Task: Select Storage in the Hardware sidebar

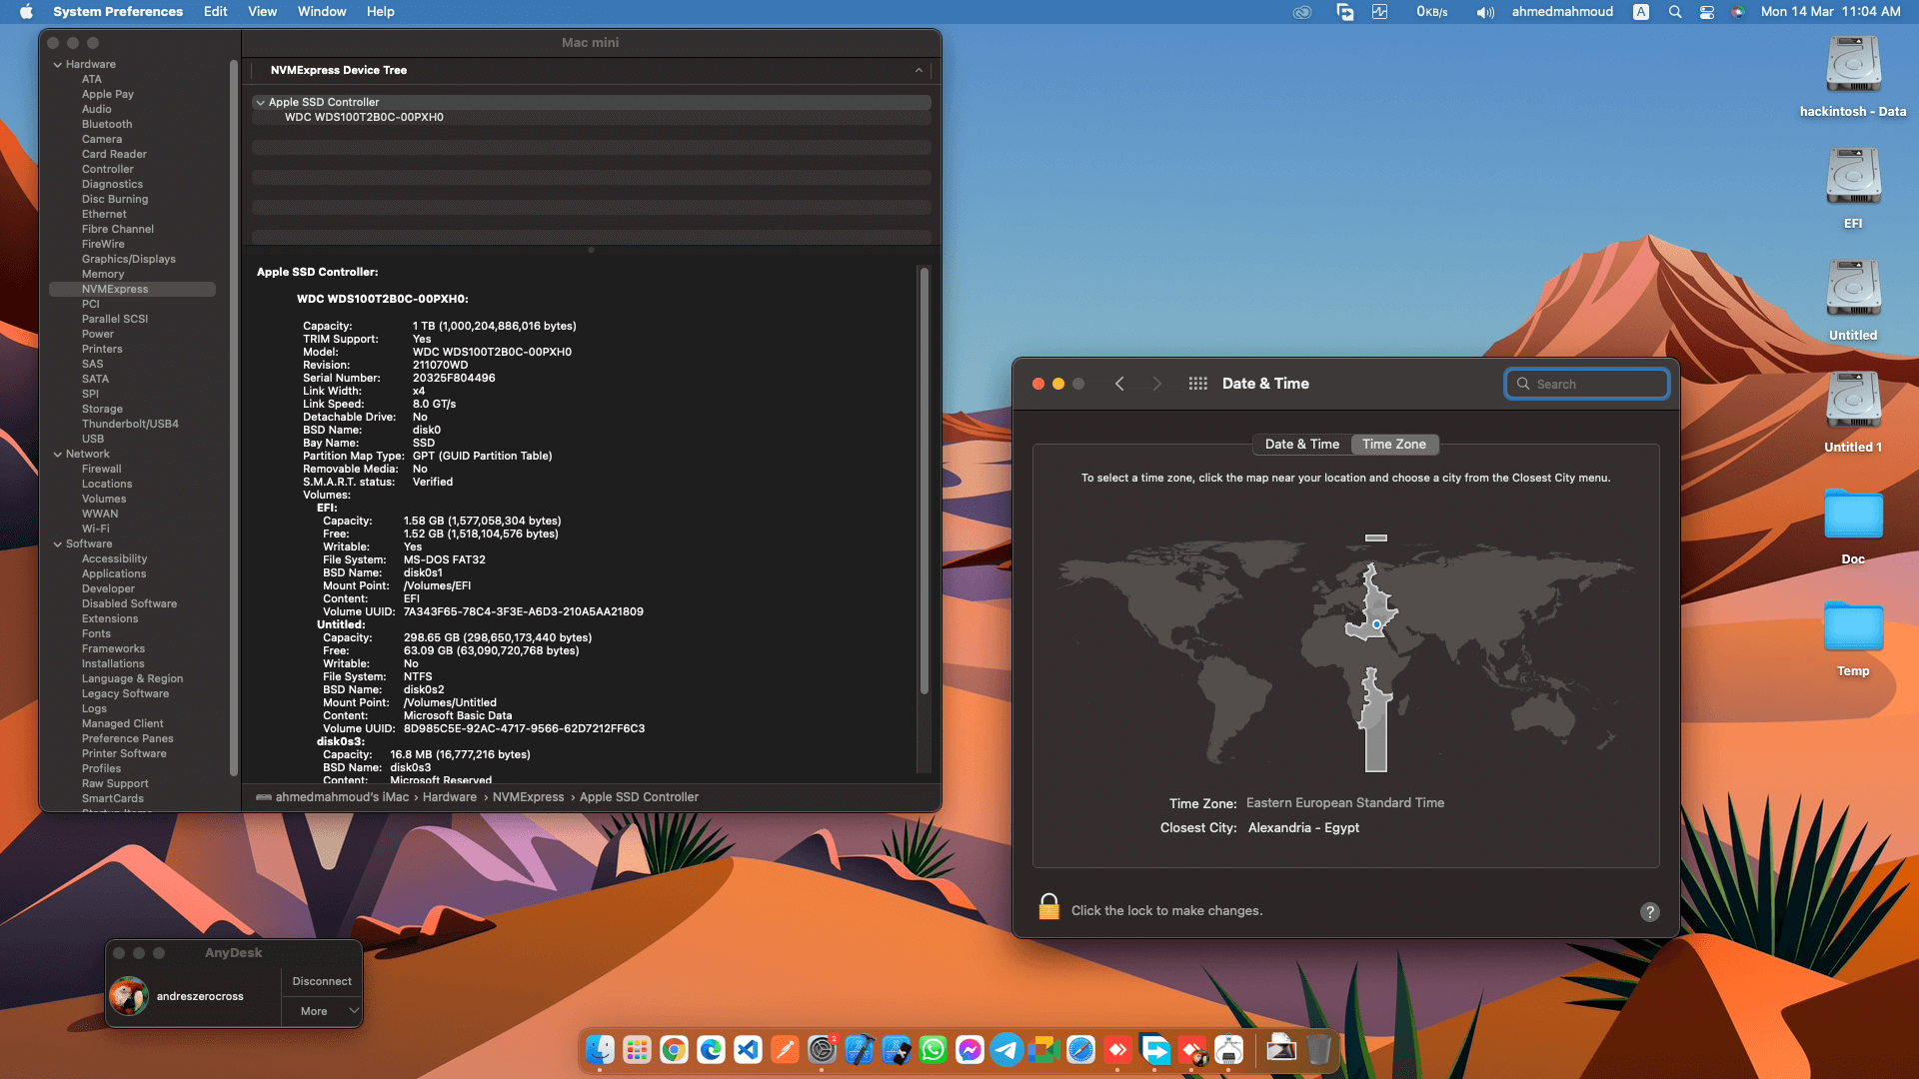Action: [x=102, y=410]
